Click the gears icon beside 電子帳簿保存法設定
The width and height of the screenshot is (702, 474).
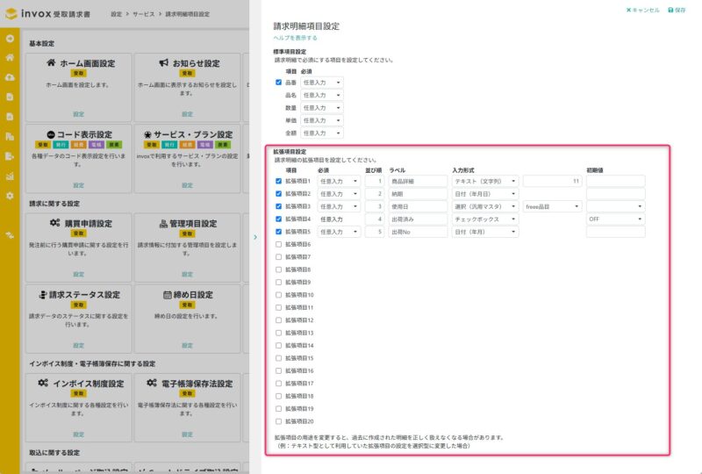[x=152, y=383]
